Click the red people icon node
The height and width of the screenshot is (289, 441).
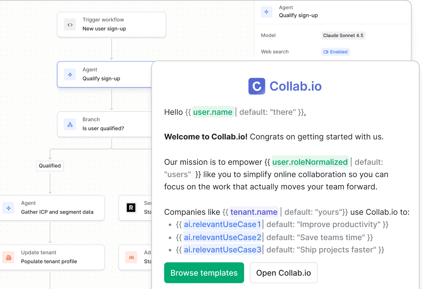point(131,257)
